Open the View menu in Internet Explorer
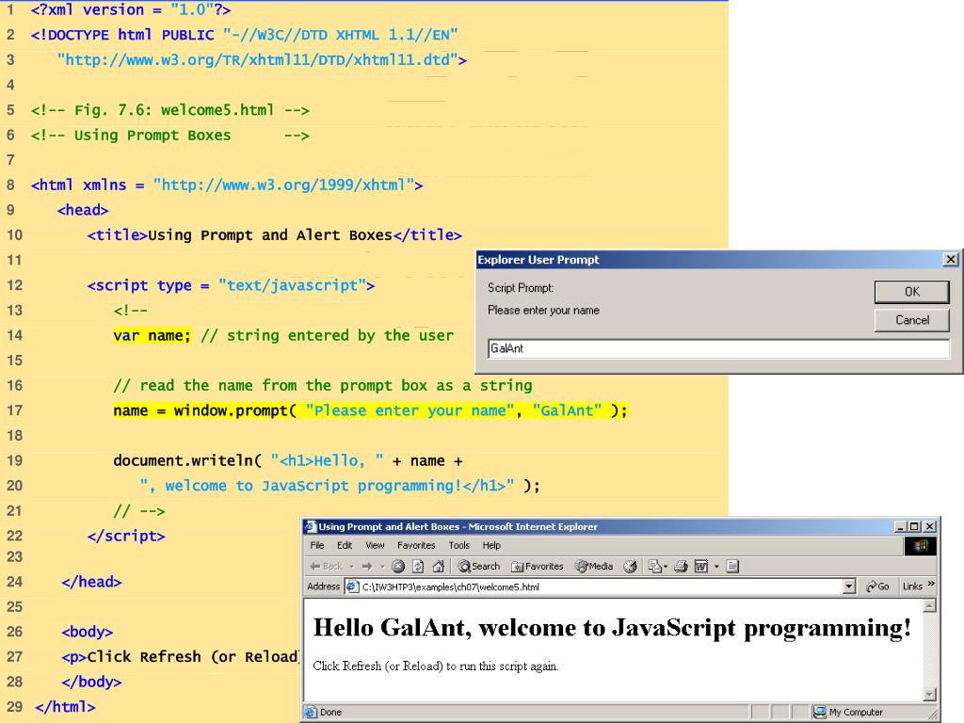The height and width of the screenshot is (723, 964). [375, 545]
